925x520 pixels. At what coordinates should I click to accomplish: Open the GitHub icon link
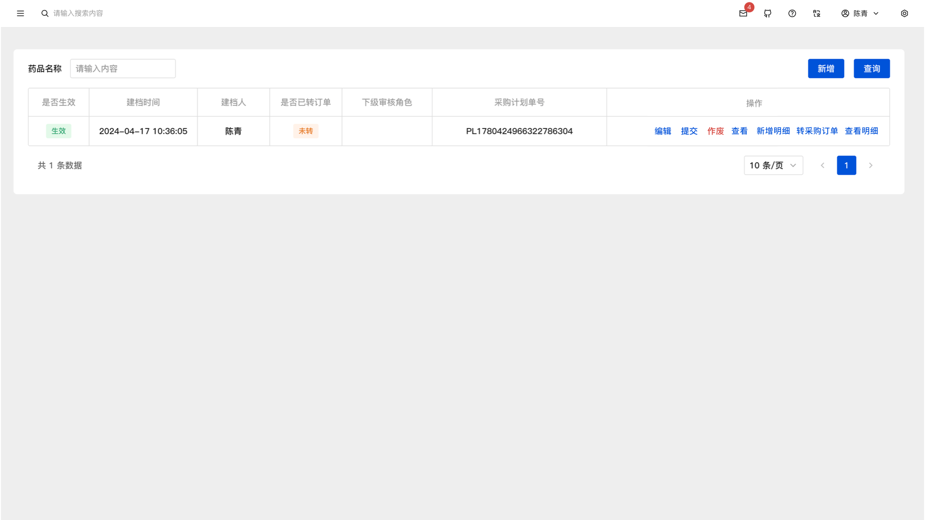pyautogui.click(x=767, y=13)
